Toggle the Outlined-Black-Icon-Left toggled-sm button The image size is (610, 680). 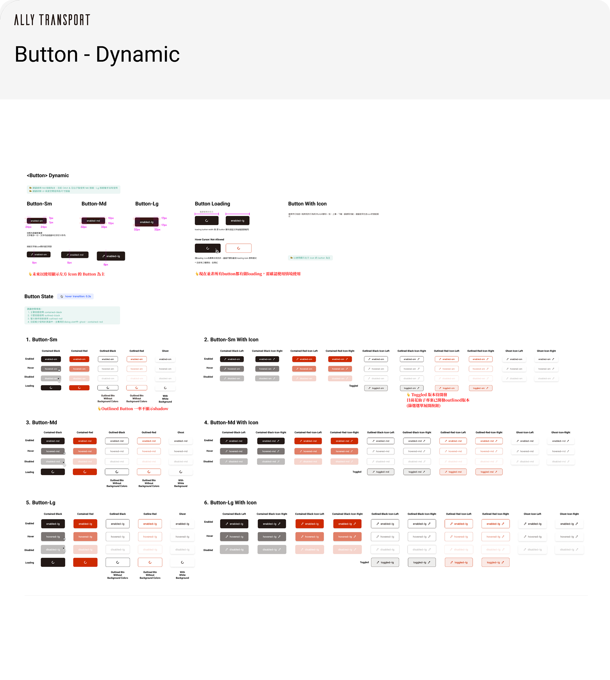[x=376, y=388]
